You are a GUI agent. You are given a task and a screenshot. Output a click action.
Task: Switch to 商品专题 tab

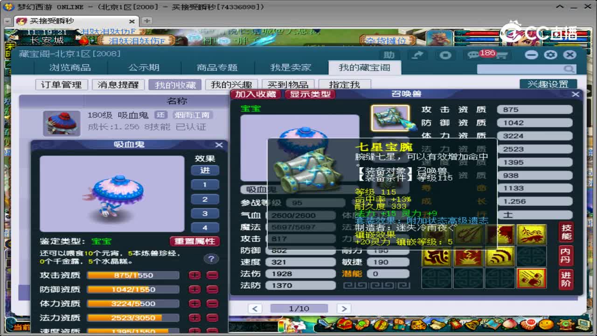click(x=217, y=68)
